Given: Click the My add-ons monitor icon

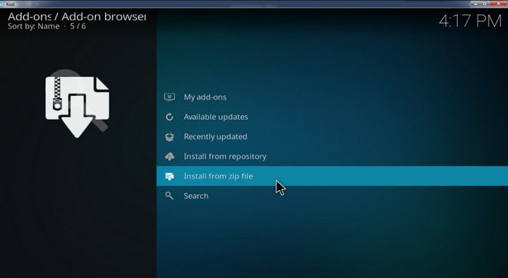Looking at the screenshot, I should pos(169,97).
